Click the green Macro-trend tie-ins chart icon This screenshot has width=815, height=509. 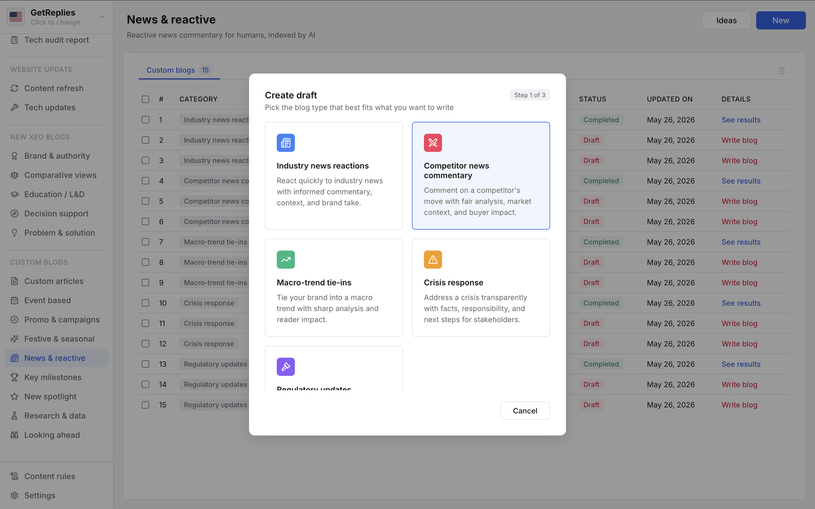286,260
